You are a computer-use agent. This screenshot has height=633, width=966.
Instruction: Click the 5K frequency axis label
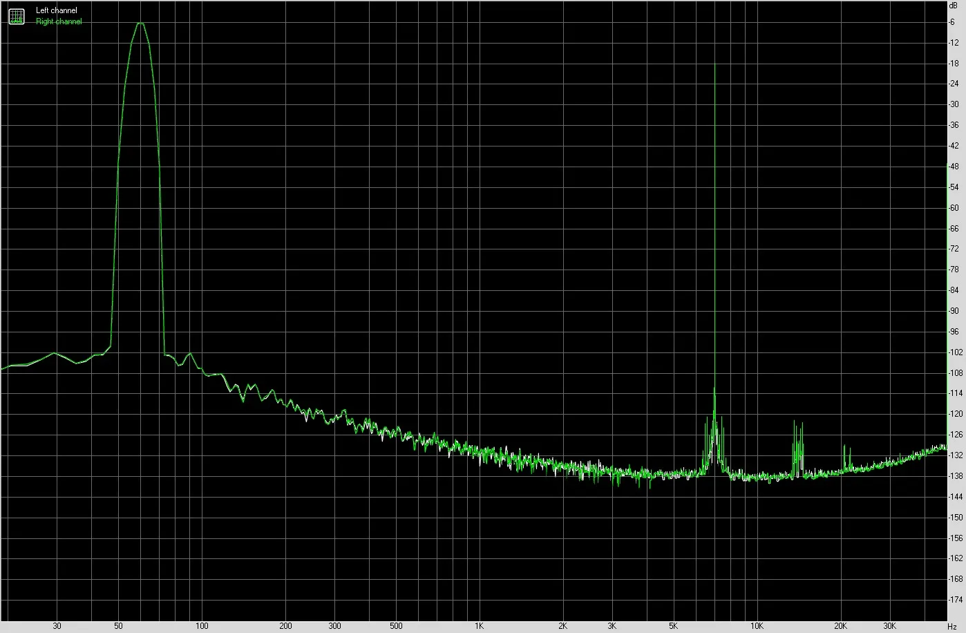pos(673,626)
